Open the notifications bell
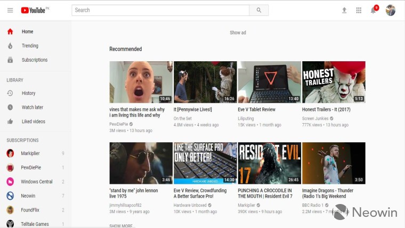This screenshot has width=405, height=228. point(374,10)
